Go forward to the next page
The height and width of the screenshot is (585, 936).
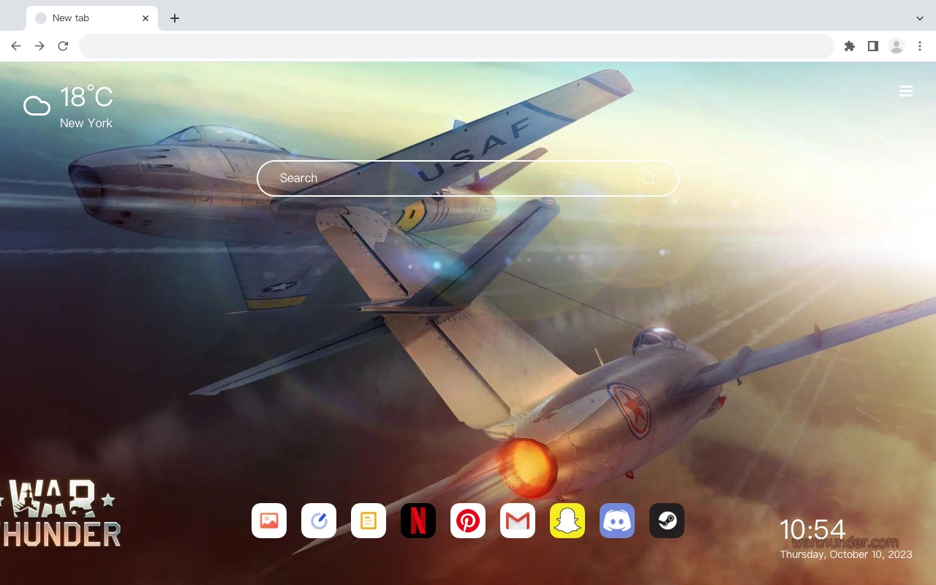coord(39,46)
